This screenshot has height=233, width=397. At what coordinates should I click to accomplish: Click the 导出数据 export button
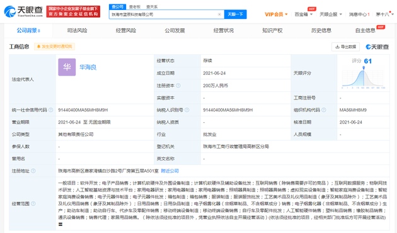pos(345,47)
